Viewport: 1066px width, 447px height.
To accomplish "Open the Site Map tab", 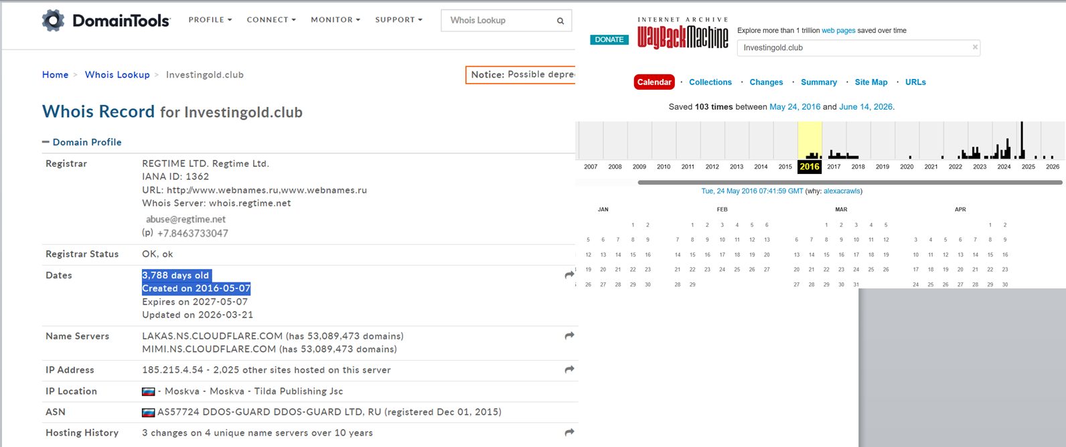I will [871, 82].
